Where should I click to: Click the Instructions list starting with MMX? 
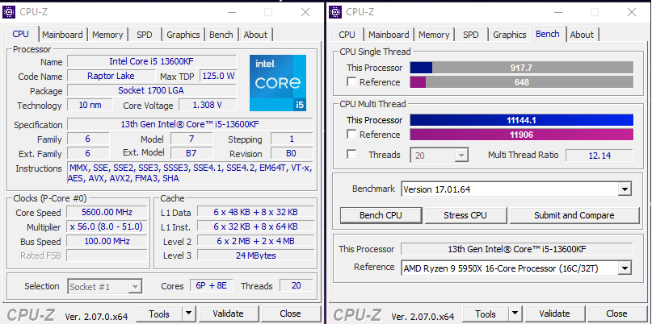tap(191, 173)
